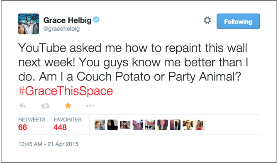The image size is (278, 163).
Task: Click the avatar with the neon green top
Action: (163, 125)
